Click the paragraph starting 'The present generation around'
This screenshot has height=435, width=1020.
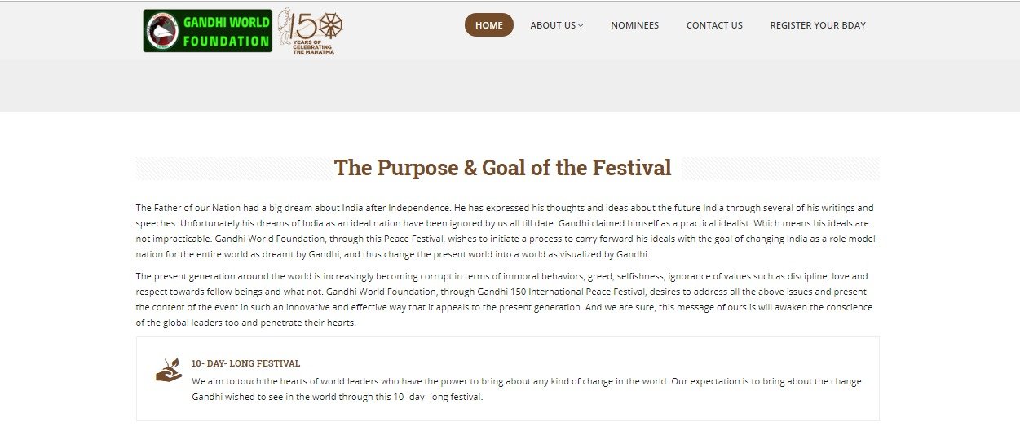click(x=506, y=299)
